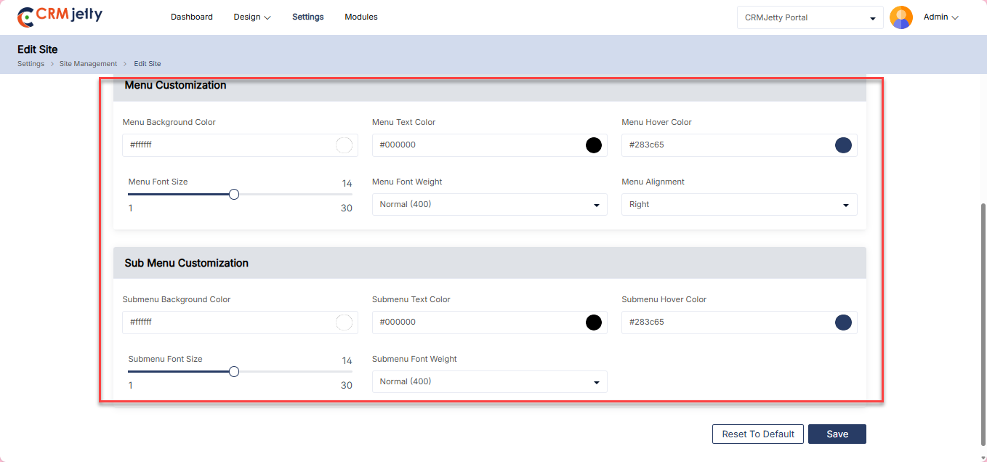Click the Menu Font Size slider handle
Image resolution: width=987 pixels, height=462 pixels.
pyautogui.click(x=234, y=195)
